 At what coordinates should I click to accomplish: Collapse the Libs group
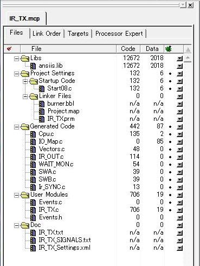point(16,59)
